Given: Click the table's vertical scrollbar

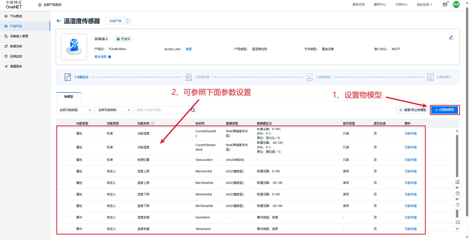Looking at the screenshot, I should pyautogui.click(x=457, y=155).
